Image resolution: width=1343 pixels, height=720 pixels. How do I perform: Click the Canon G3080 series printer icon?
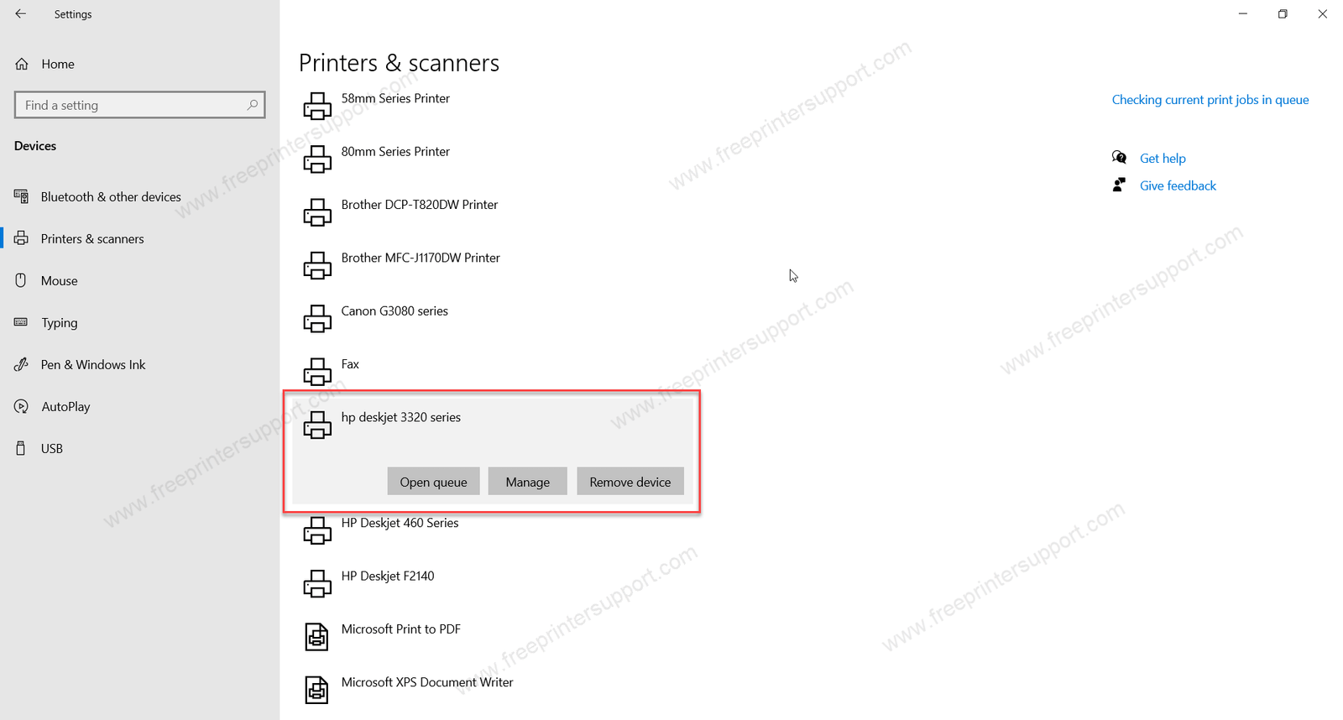pyautogui.click(x=317, y=318)
